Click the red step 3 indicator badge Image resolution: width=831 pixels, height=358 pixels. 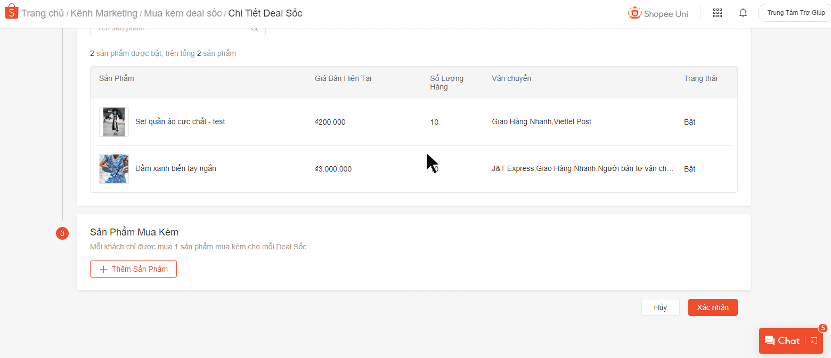coord(62,233)
